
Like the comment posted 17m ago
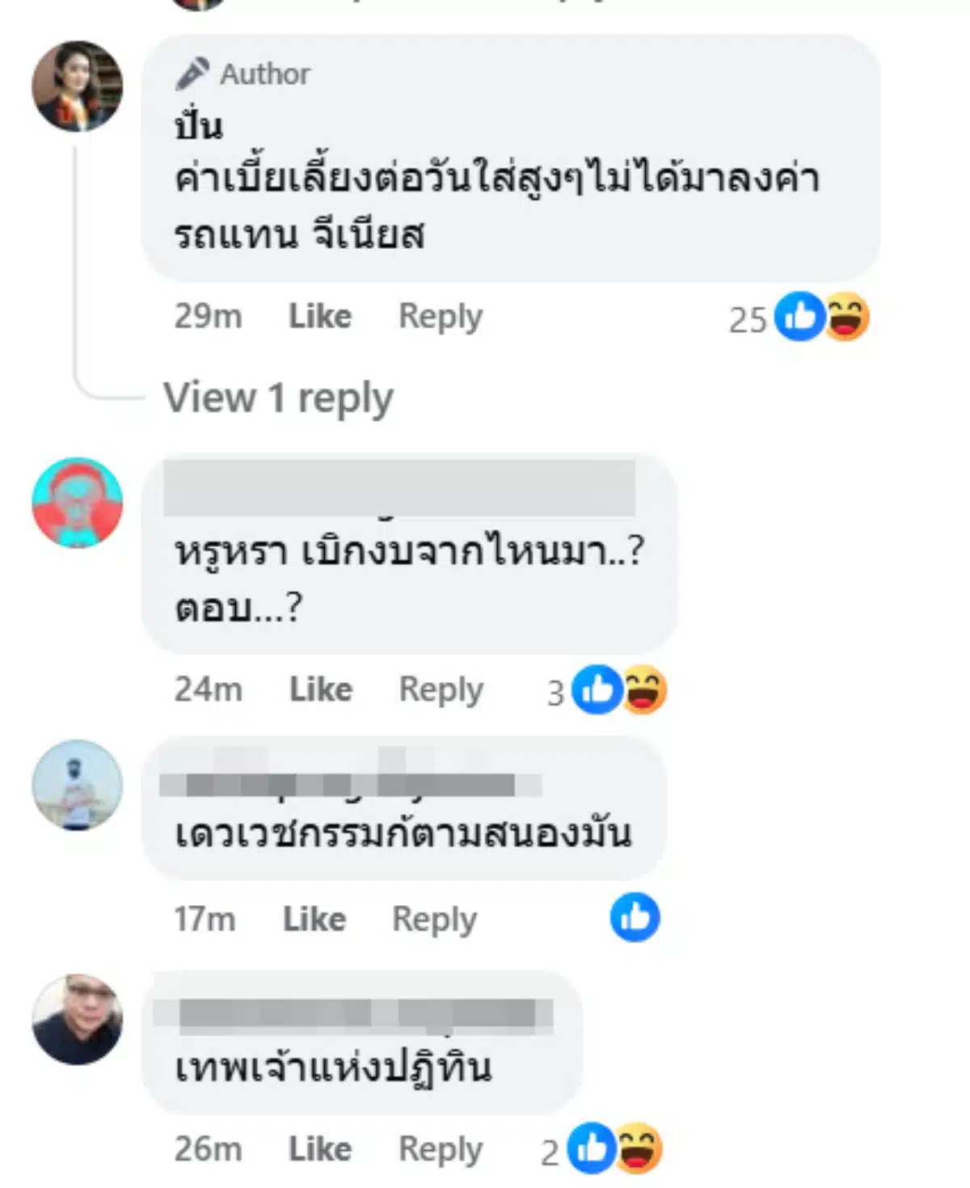coord(314,919)
